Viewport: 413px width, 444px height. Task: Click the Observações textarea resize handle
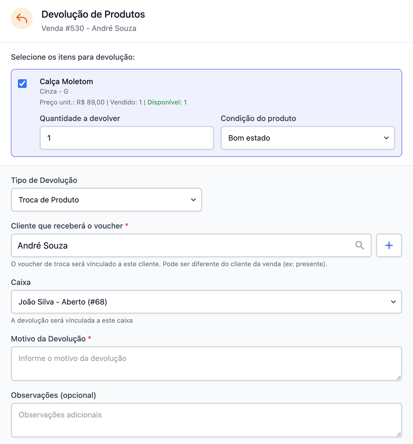point(399,434)
